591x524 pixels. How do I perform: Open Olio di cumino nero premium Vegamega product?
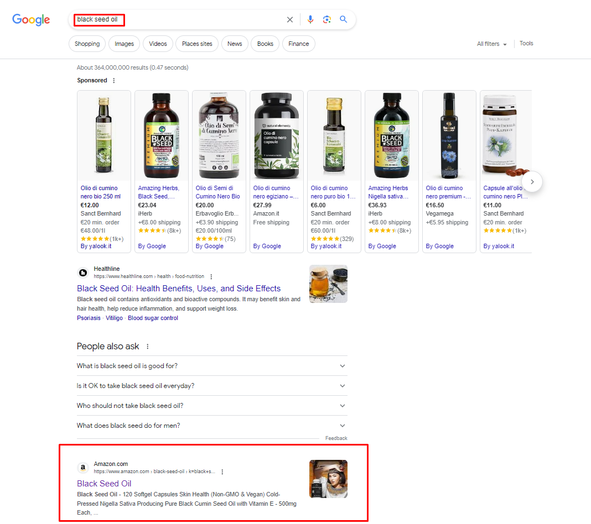448,192
